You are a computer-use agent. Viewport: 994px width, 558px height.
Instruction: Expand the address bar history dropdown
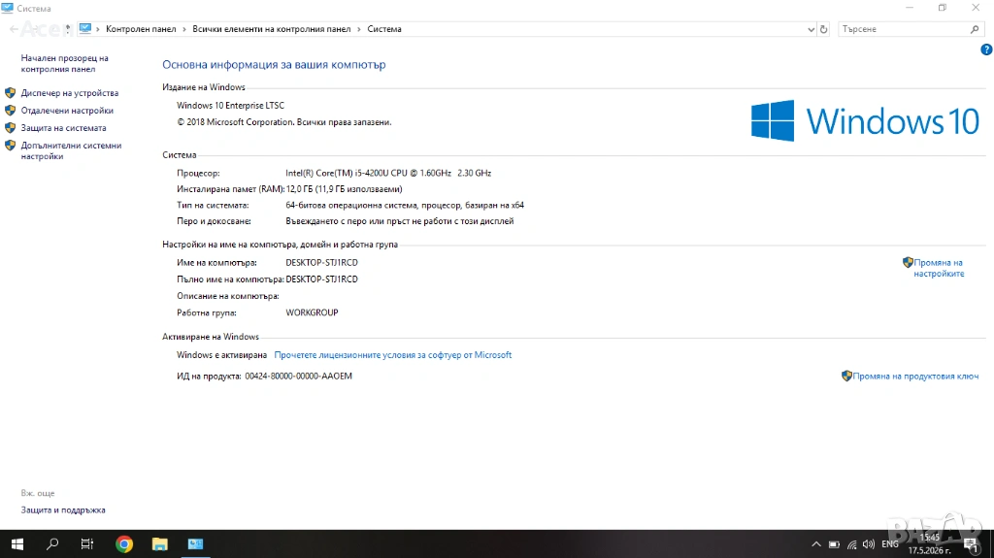click(x=811, y=29)
